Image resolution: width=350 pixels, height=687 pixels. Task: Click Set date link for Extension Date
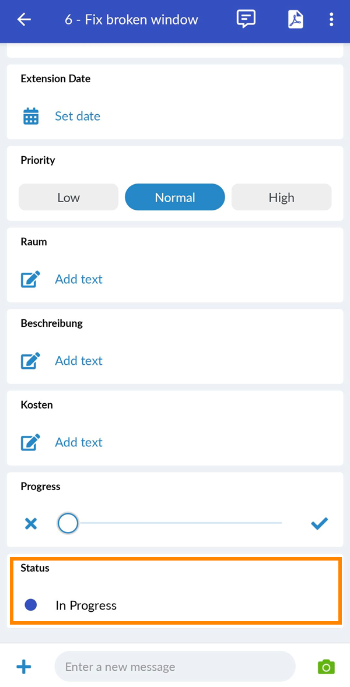(x=78, y=116)
